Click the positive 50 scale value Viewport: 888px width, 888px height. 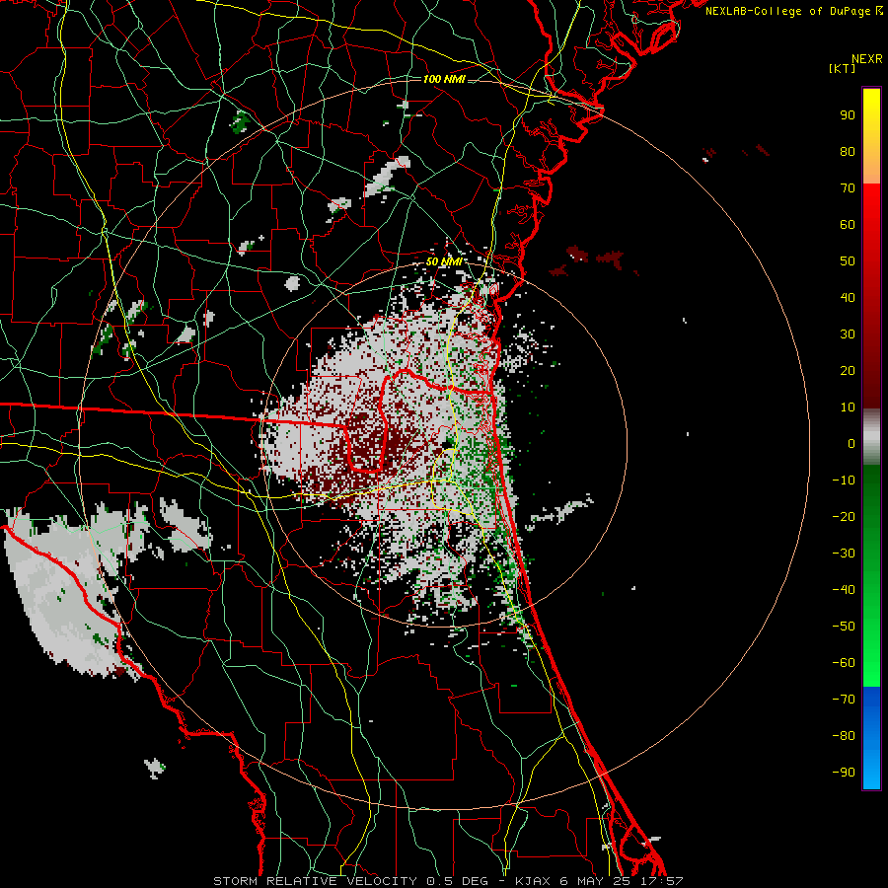click(848, 261)
